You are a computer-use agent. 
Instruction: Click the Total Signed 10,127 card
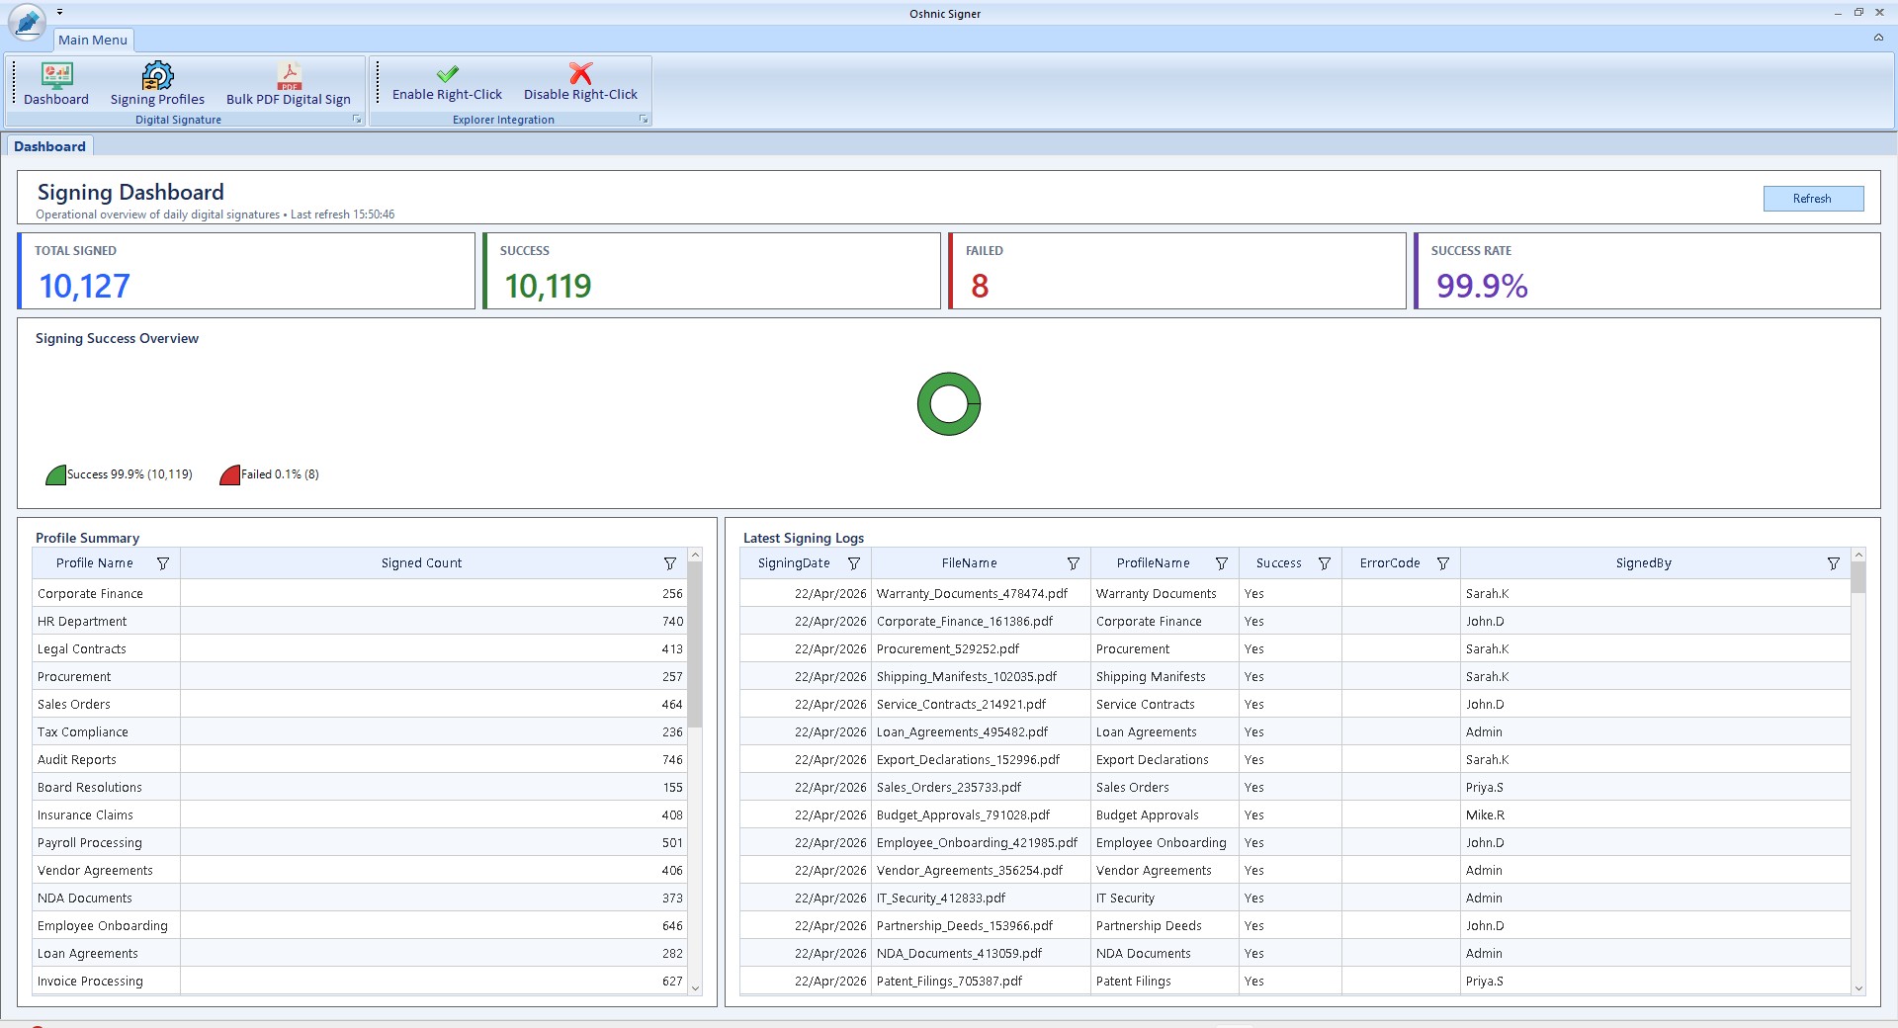246,271
